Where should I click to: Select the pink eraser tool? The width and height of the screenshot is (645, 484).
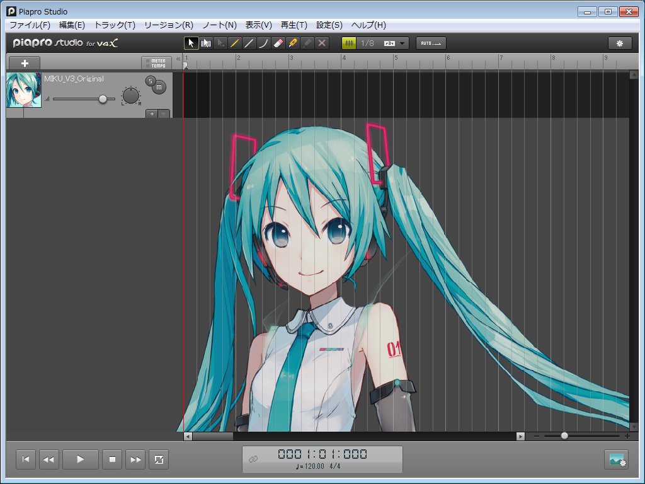[278, 43]
